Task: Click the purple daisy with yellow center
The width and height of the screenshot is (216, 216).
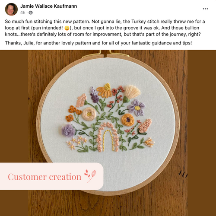Action: pos(137,108)
